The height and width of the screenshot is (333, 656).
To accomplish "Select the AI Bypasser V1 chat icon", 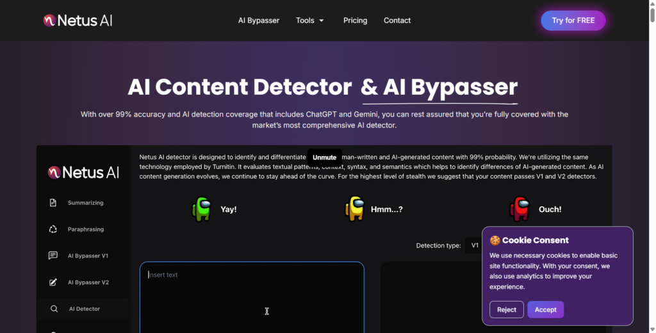I will click(x=53, y=256).
